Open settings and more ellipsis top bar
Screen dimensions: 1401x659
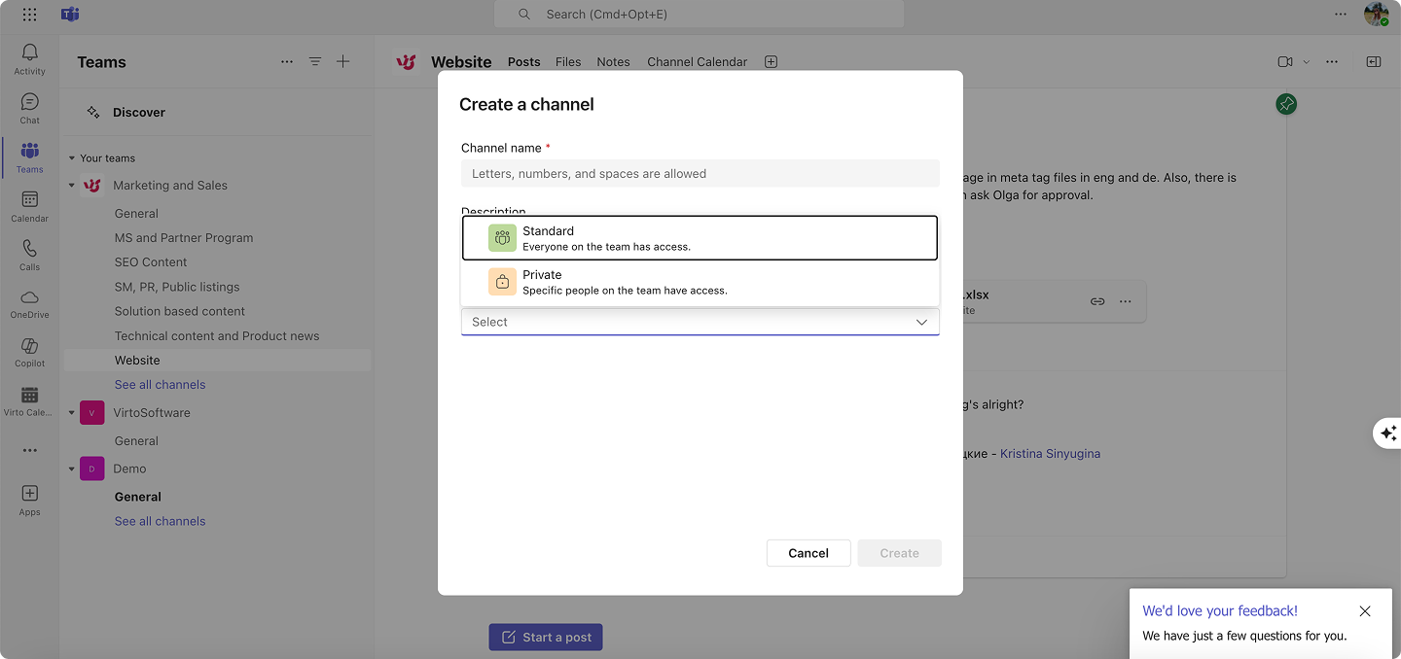[1342, 15]
